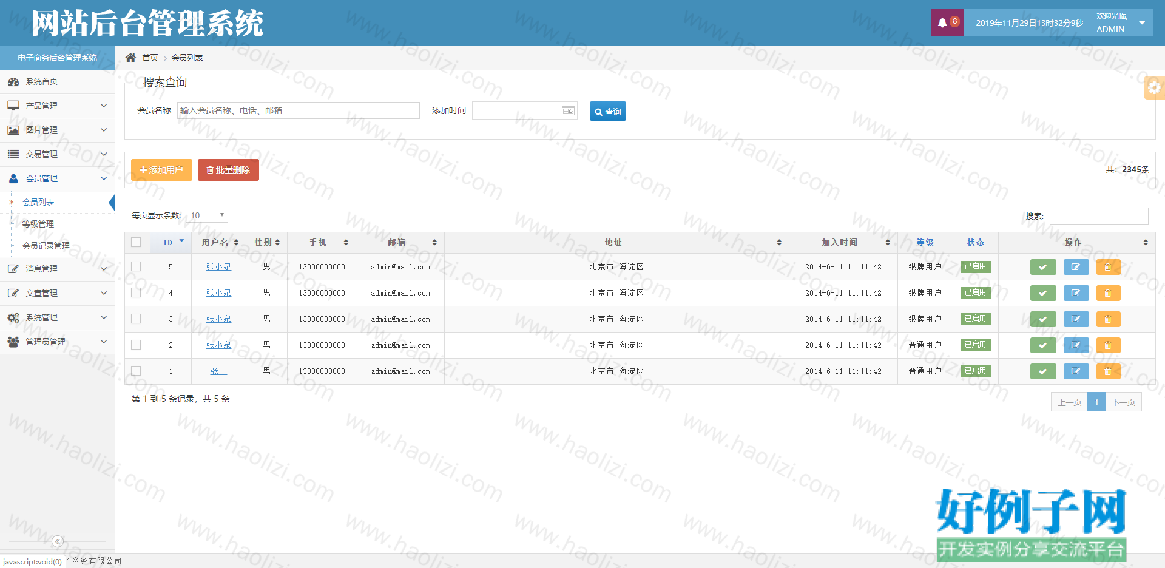Click the 添加用户 button

click(161, 170)
